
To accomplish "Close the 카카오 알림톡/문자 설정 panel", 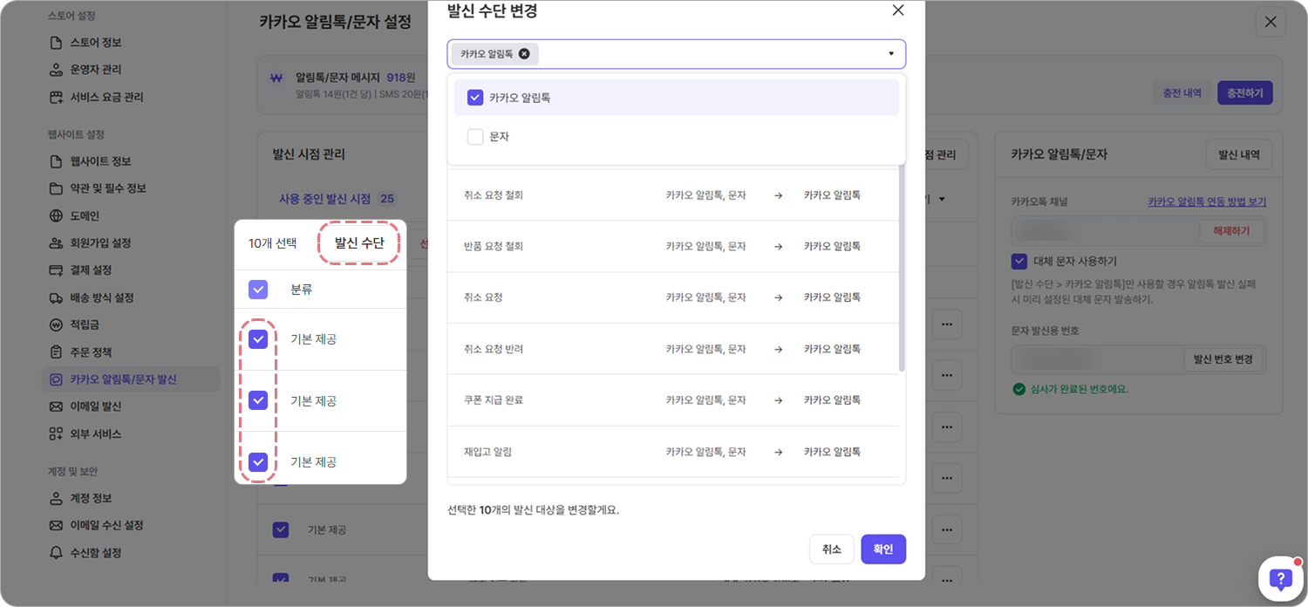I will point(1271,22).
